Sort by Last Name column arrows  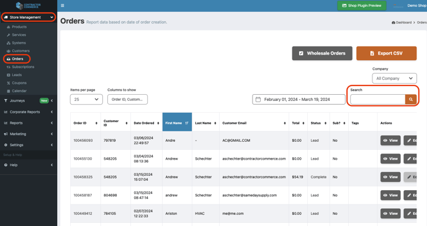click(x=215, y=123)
